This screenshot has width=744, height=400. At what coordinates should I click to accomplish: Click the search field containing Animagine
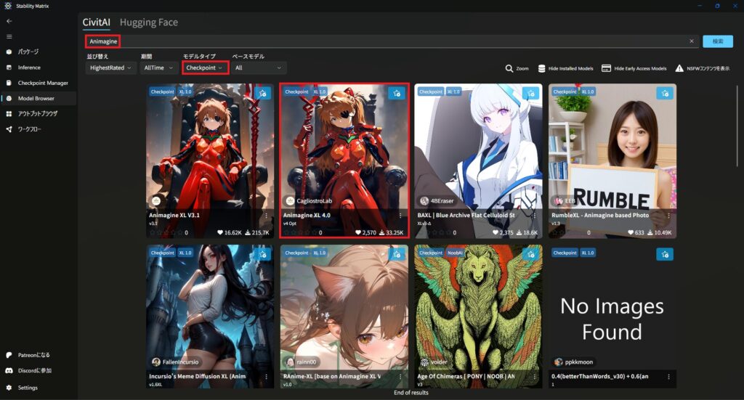391,41
